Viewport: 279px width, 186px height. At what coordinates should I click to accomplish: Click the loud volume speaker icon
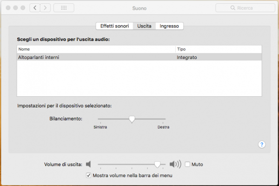175,164
